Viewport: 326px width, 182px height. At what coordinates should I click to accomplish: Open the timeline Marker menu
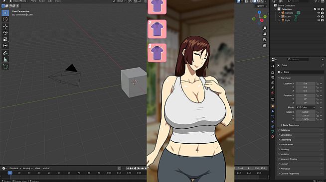pyautogui.click(x=46, y=168)
